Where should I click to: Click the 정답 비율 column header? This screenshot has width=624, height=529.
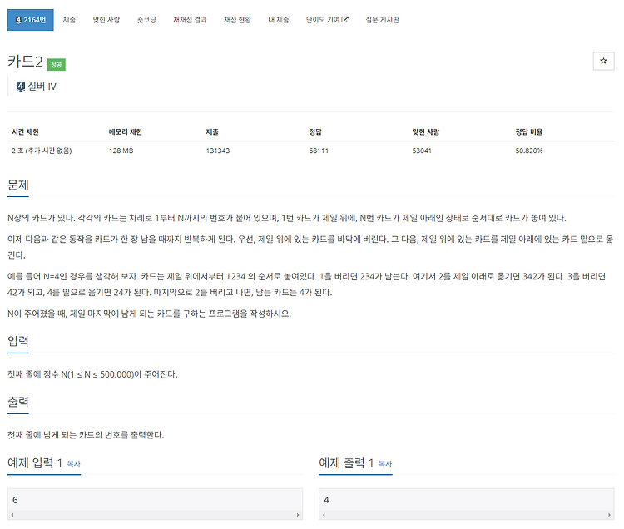tap(529, 132)
